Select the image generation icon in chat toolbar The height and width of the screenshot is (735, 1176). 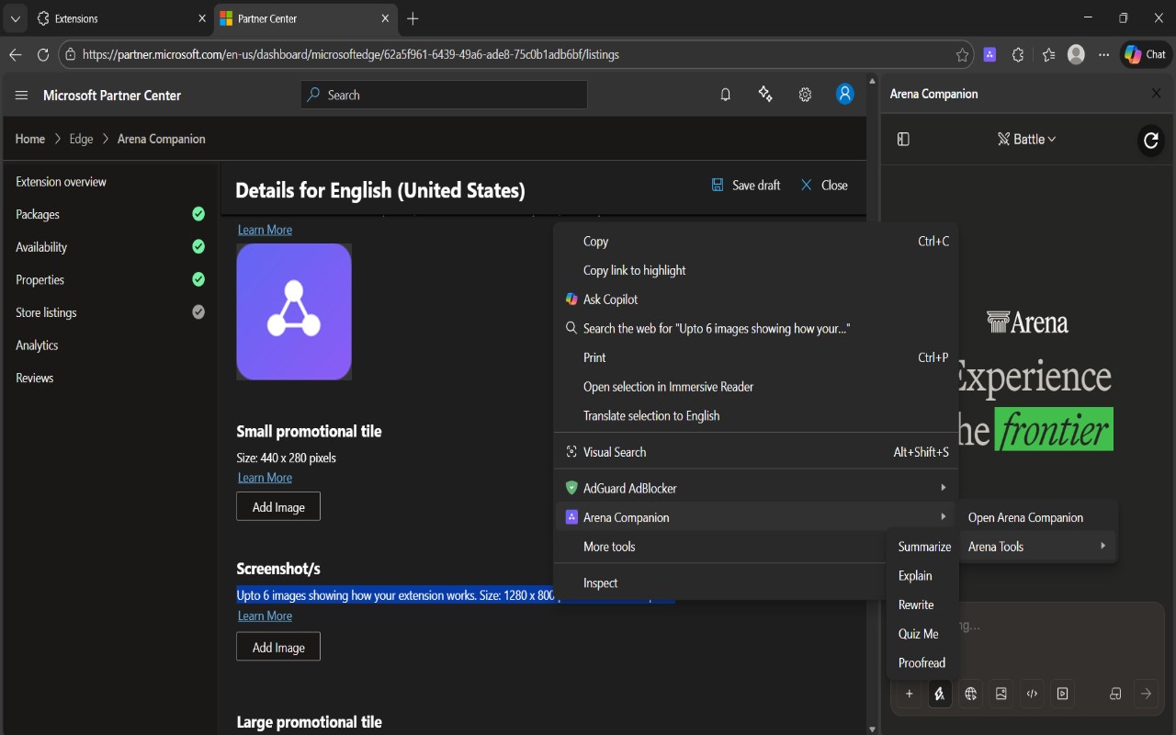[1001, 694]
